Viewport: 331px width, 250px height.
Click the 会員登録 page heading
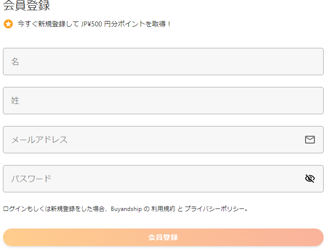point(26,6)
